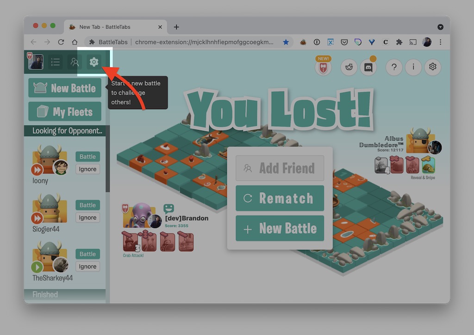Viewport: 474px width, 335px height.
Task: Open the C extension icon in toolbar
Action: click(386, 42)
